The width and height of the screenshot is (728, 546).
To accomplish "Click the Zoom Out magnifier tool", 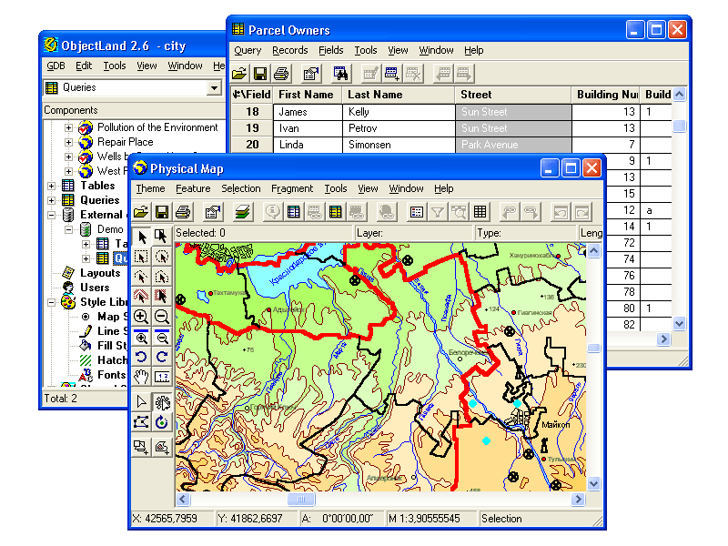I will [x=162, y=316].
